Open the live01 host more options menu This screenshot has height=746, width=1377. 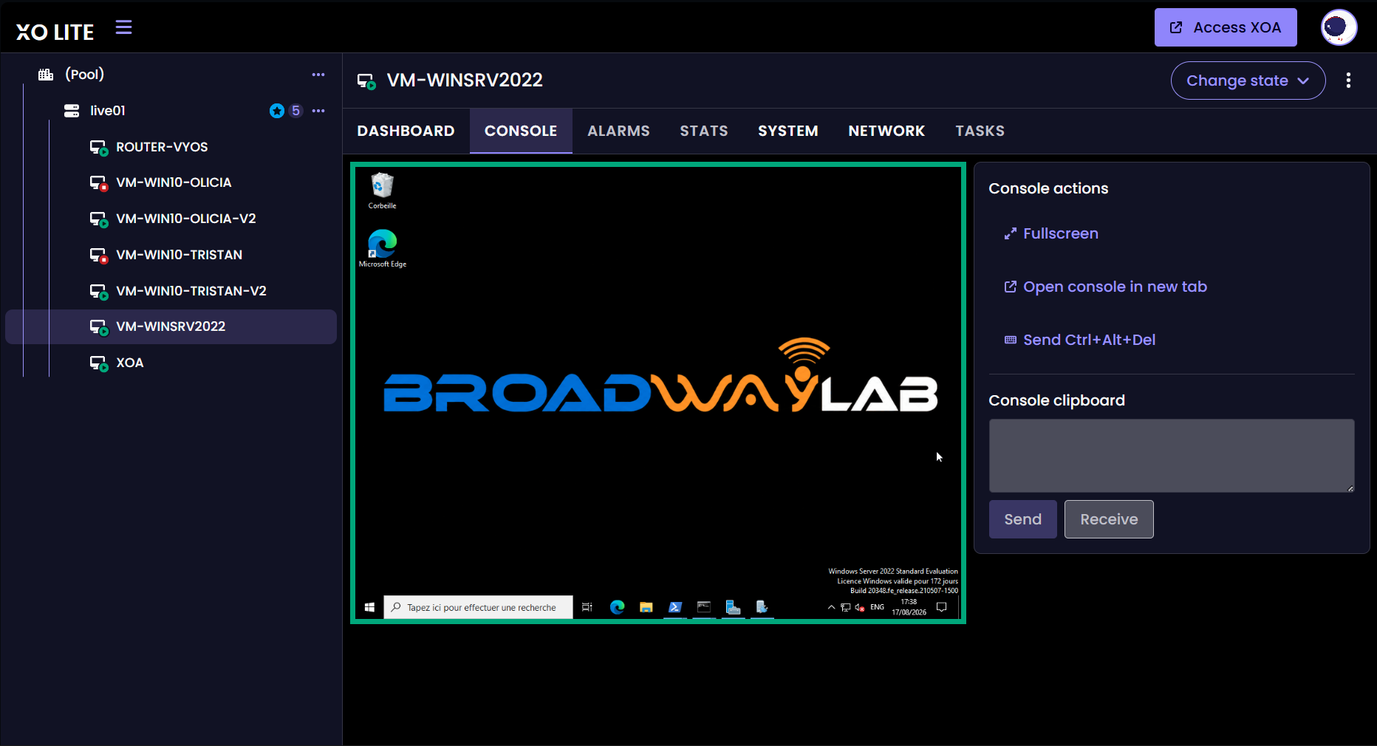318,111
